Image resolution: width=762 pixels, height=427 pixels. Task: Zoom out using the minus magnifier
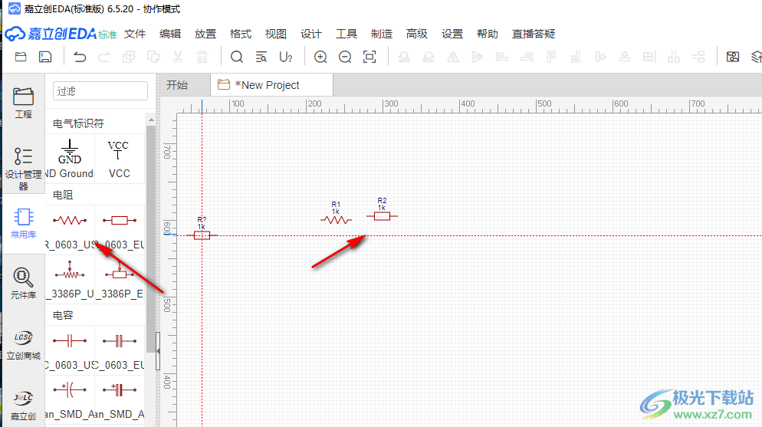click(345, 57)
